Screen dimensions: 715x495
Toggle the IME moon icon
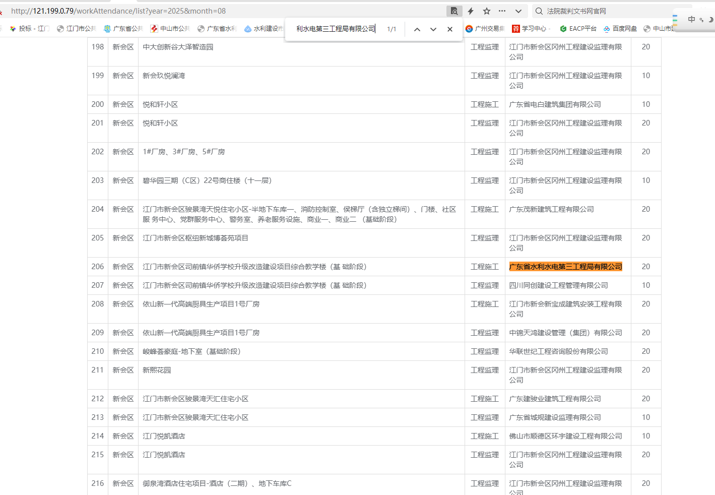tap(710, 20)
